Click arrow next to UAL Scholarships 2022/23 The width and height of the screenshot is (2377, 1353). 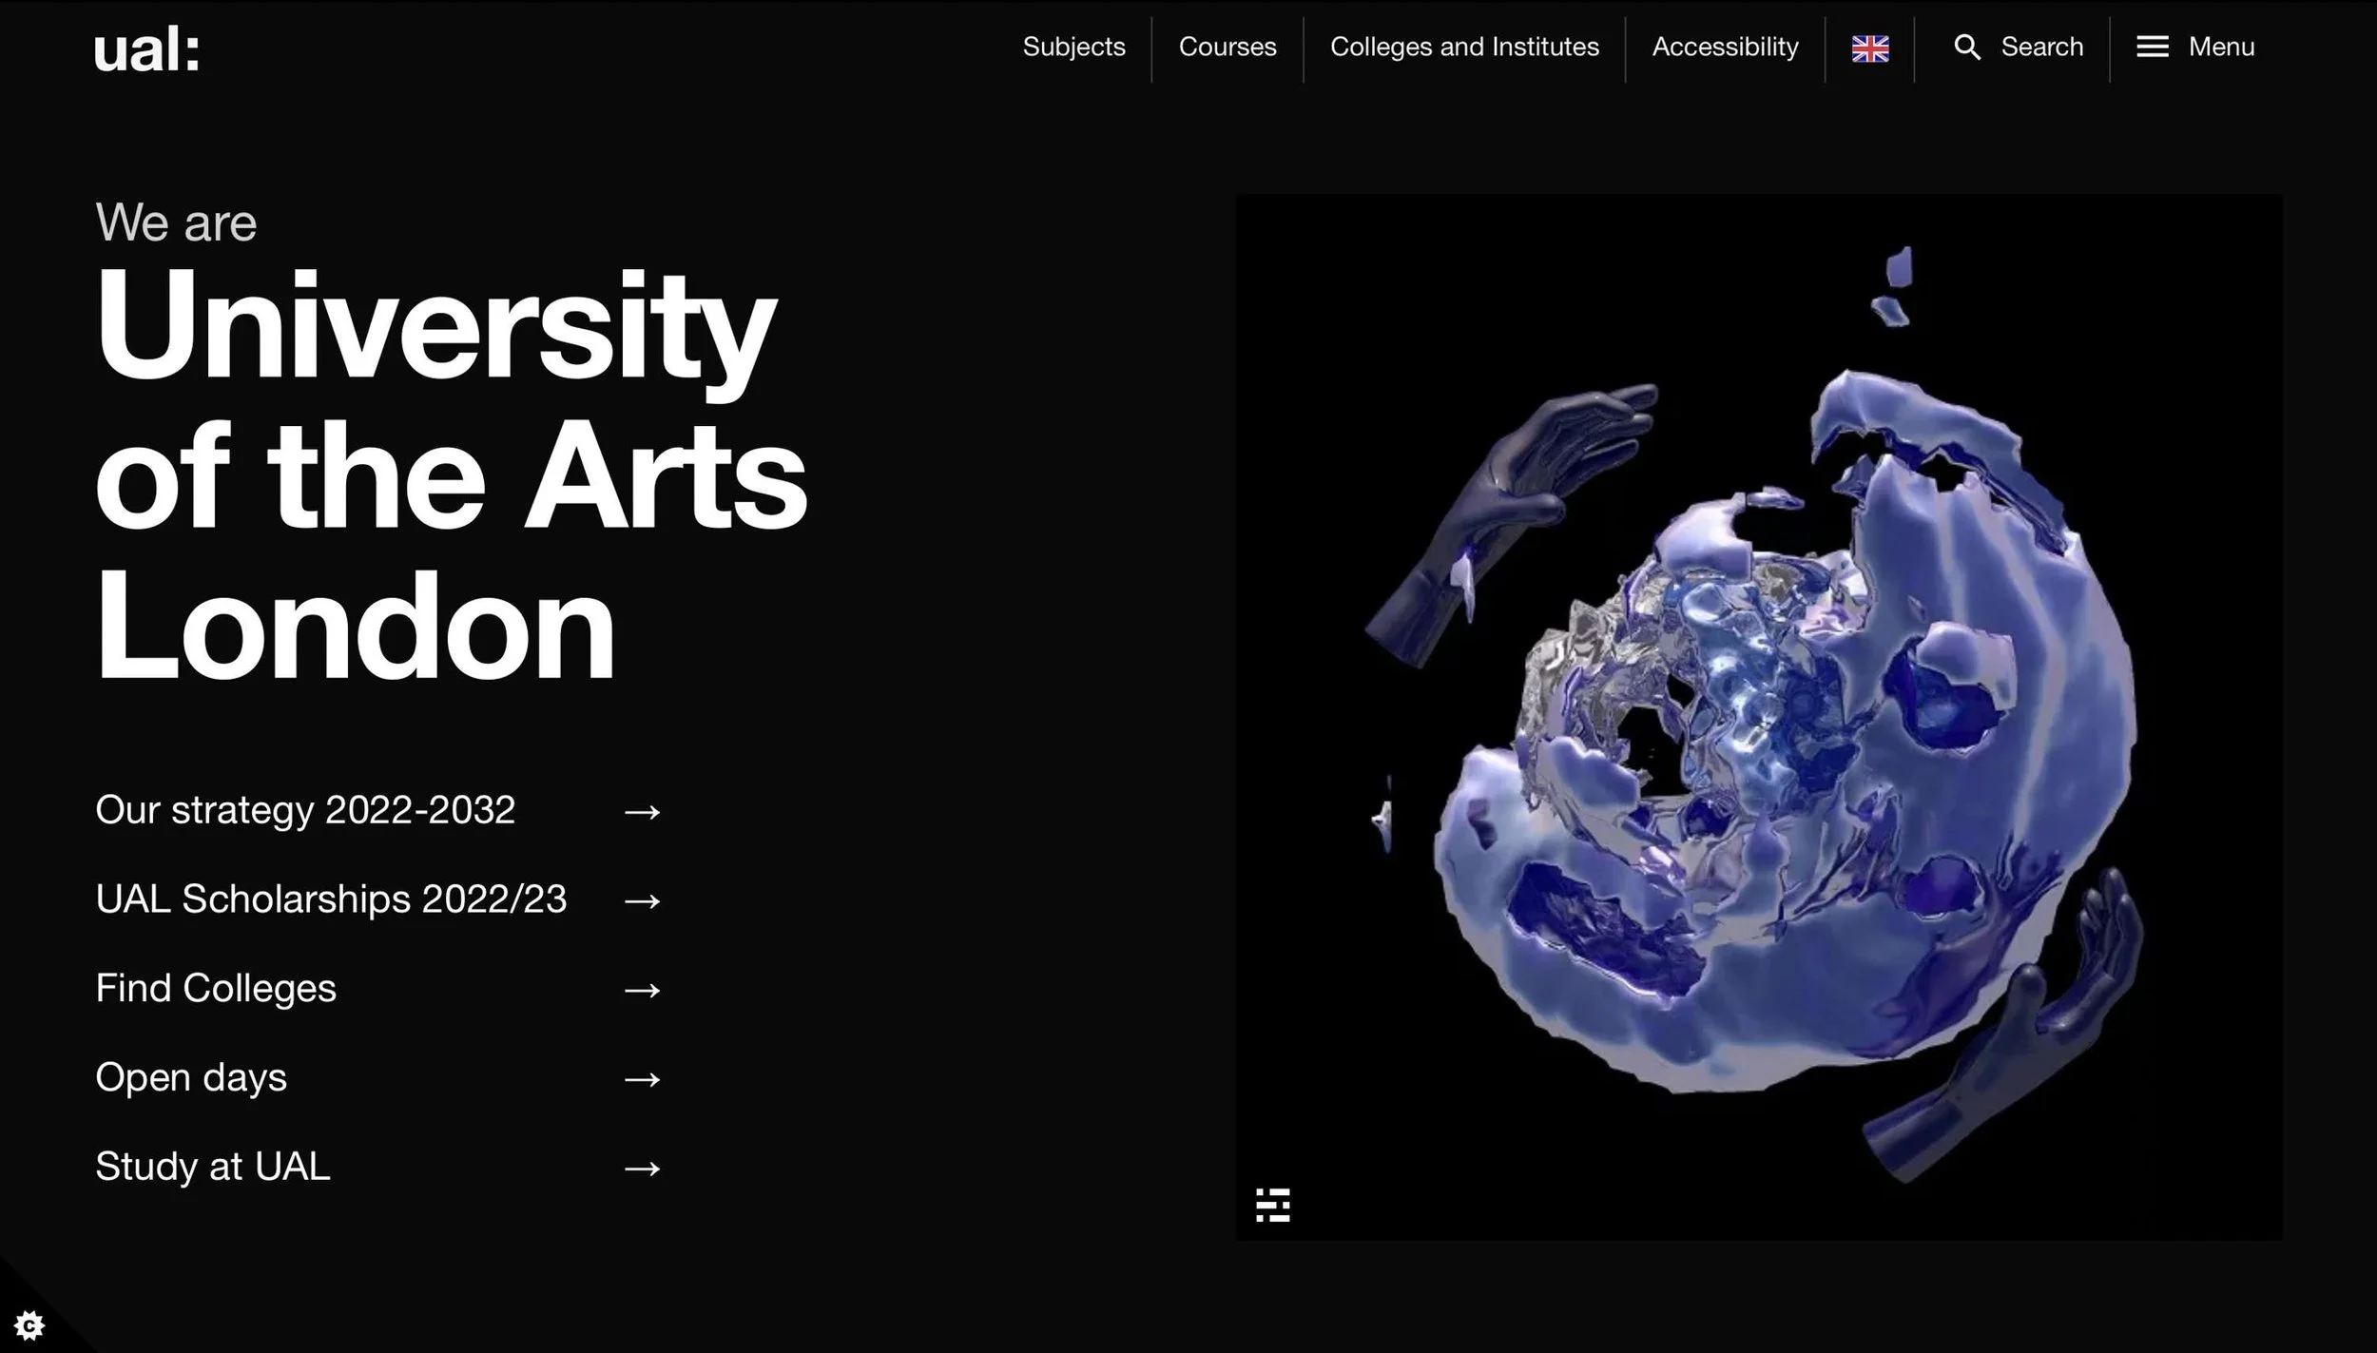642,900
